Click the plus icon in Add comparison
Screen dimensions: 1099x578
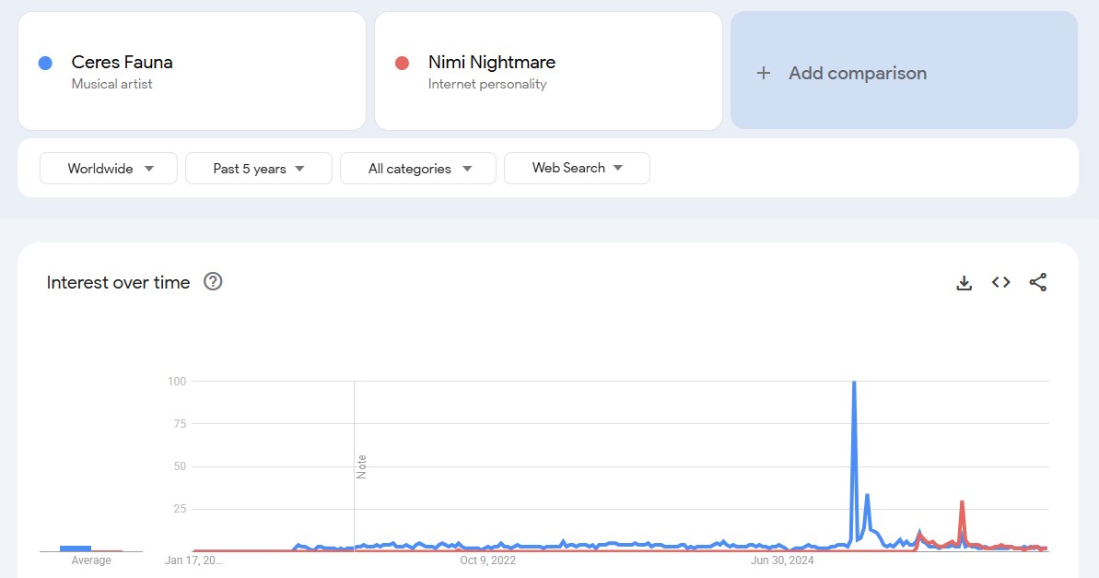click(x=764, y=73)
